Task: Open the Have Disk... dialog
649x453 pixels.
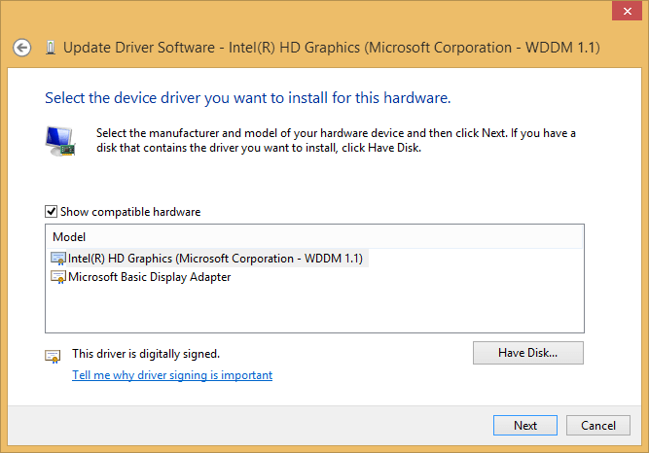Action: tap(527, 352)
